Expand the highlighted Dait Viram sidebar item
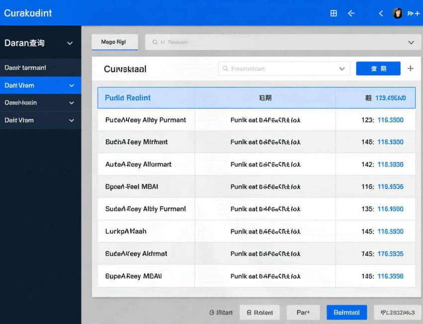 tap(71, 86)
